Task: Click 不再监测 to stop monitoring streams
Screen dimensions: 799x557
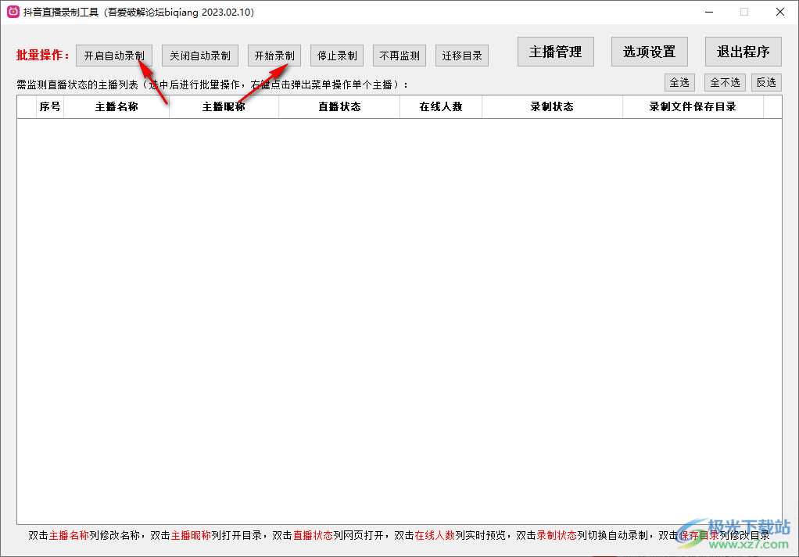Action: pos(399,55)
